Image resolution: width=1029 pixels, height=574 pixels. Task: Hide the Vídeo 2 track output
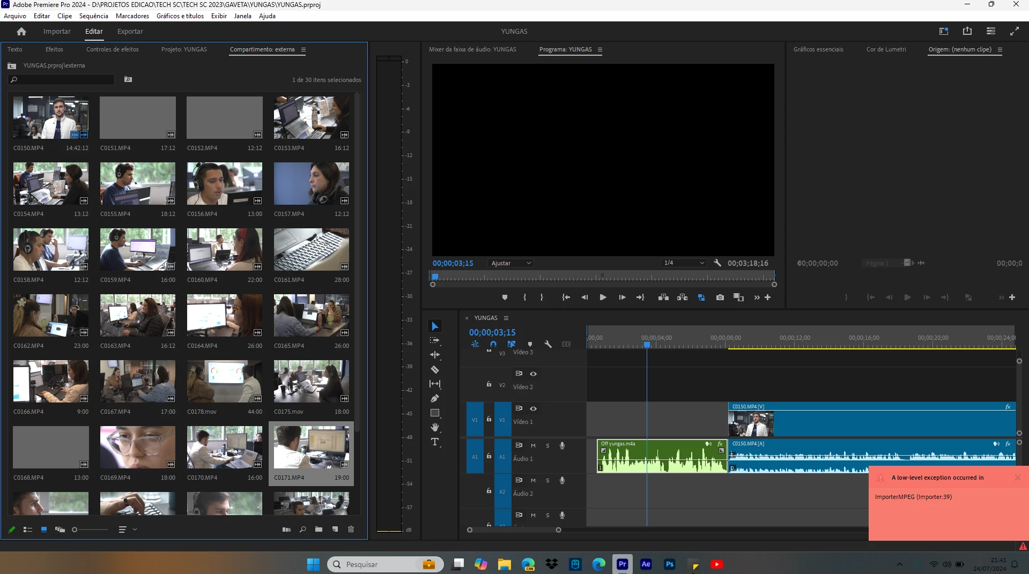click(x=534, y=374)
